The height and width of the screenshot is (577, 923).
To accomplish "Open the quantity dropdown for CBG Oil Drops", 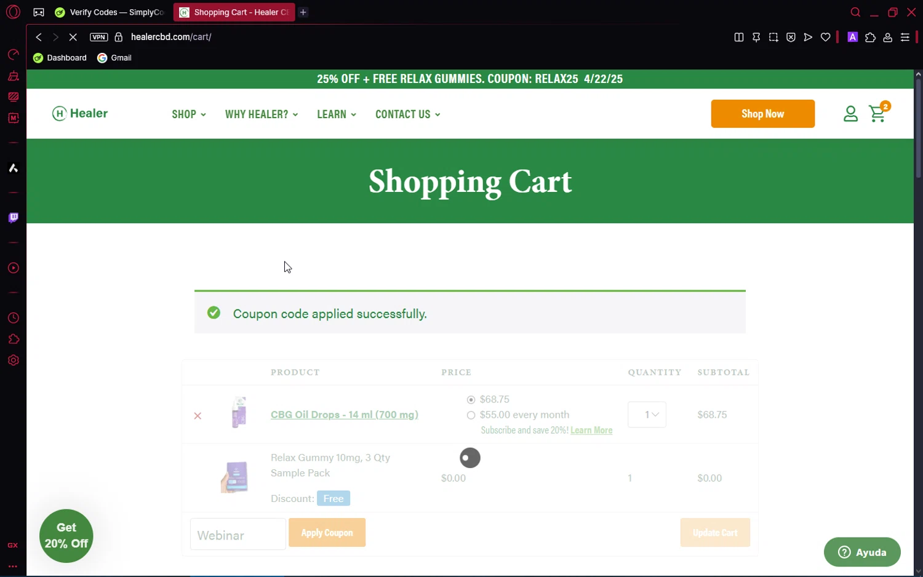I will 647,415.
